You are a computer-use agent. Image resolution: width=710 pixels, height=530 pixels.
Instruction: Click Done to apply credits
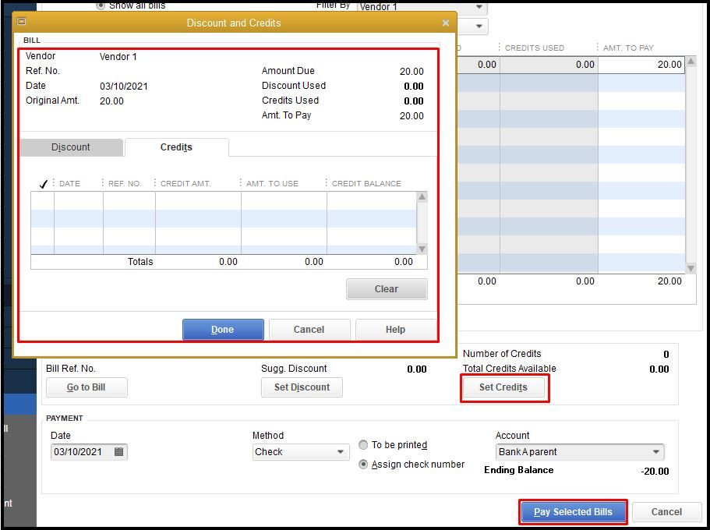tap(223, 329)
